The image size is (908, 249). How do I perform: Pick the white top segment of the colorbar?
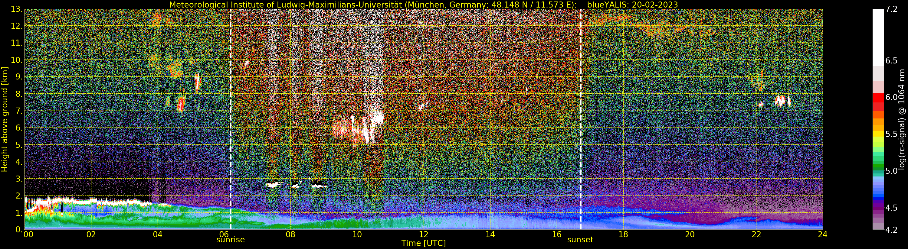878,37
